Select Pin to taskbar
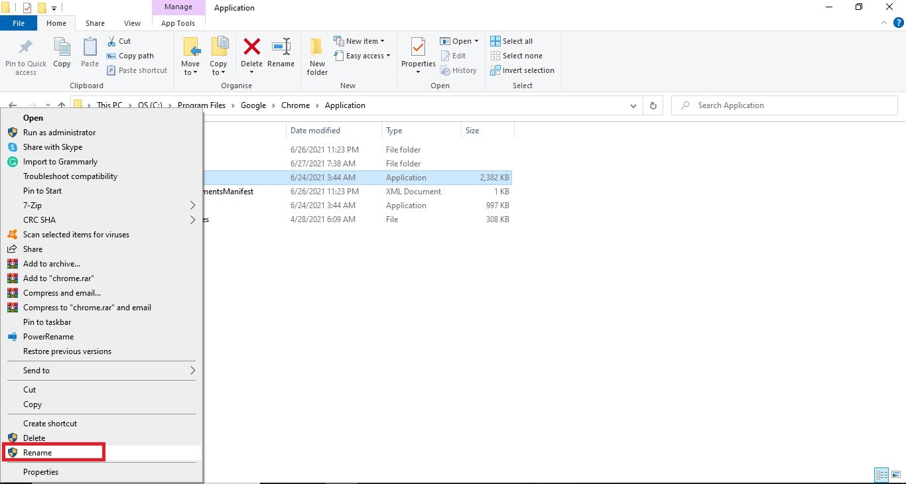 pos(103,322)
